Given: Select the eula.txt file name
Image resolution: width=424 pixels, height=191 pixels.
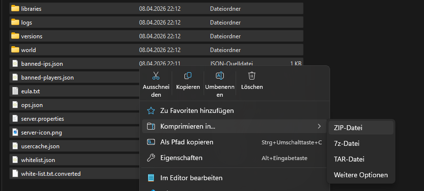Looking at the screenshot, I should 30,91.
